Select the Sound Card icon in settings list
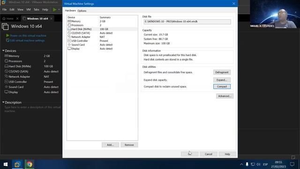The image size is (300, 169). [69, 45]
